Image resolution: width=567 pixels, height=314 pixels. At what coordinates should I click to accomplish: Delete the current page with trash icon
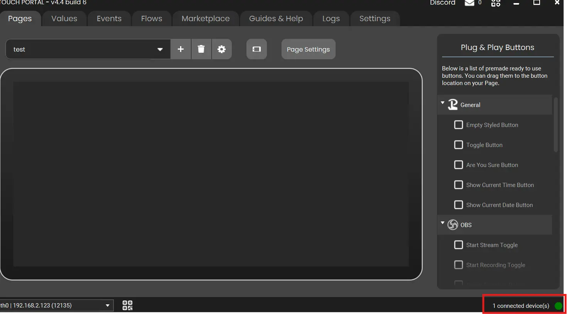pos(201,49)
